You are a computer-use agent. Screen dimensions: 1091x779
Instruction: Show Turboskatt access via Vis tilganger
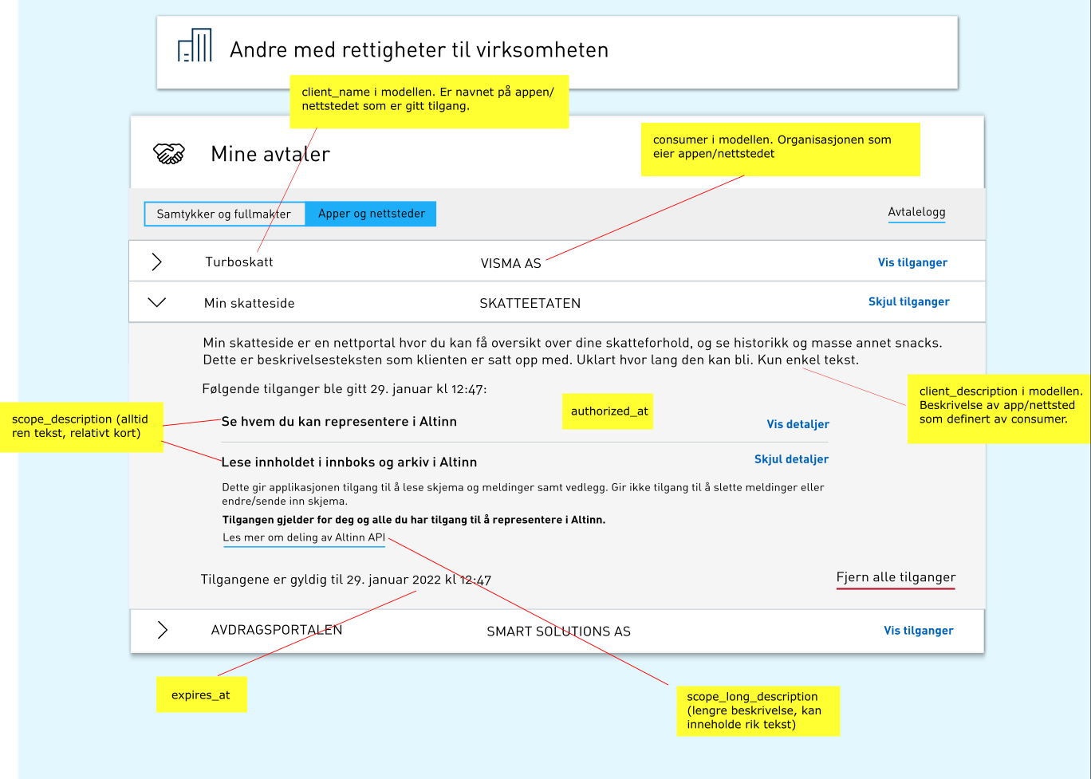[x=912, y=262]
